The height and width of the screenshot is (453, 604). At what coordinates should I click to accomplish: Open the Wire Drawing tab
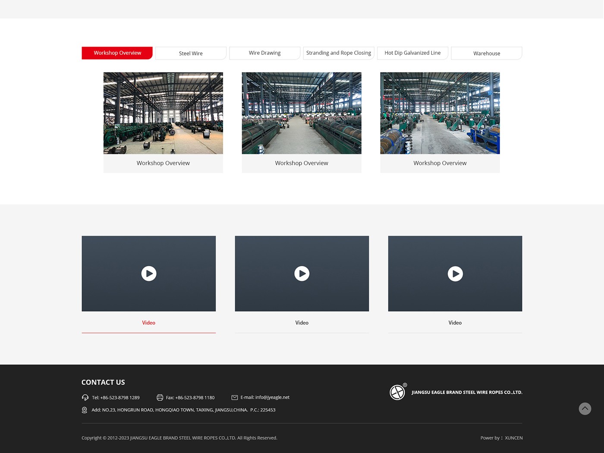coord(264,53)
